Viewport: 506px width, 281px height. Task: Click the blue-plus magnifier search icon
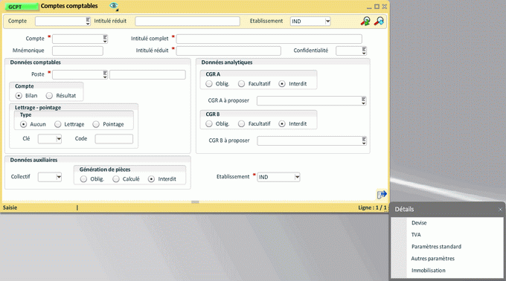coord(379,22)
